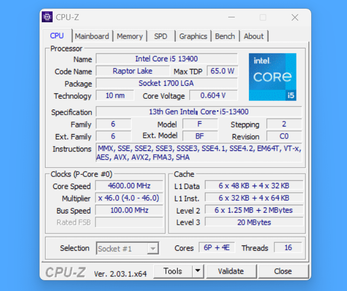Screen dimensions: 347x291
Task: Click the CPU-Z app icon in title bar
Action: (x=47, y=17)
